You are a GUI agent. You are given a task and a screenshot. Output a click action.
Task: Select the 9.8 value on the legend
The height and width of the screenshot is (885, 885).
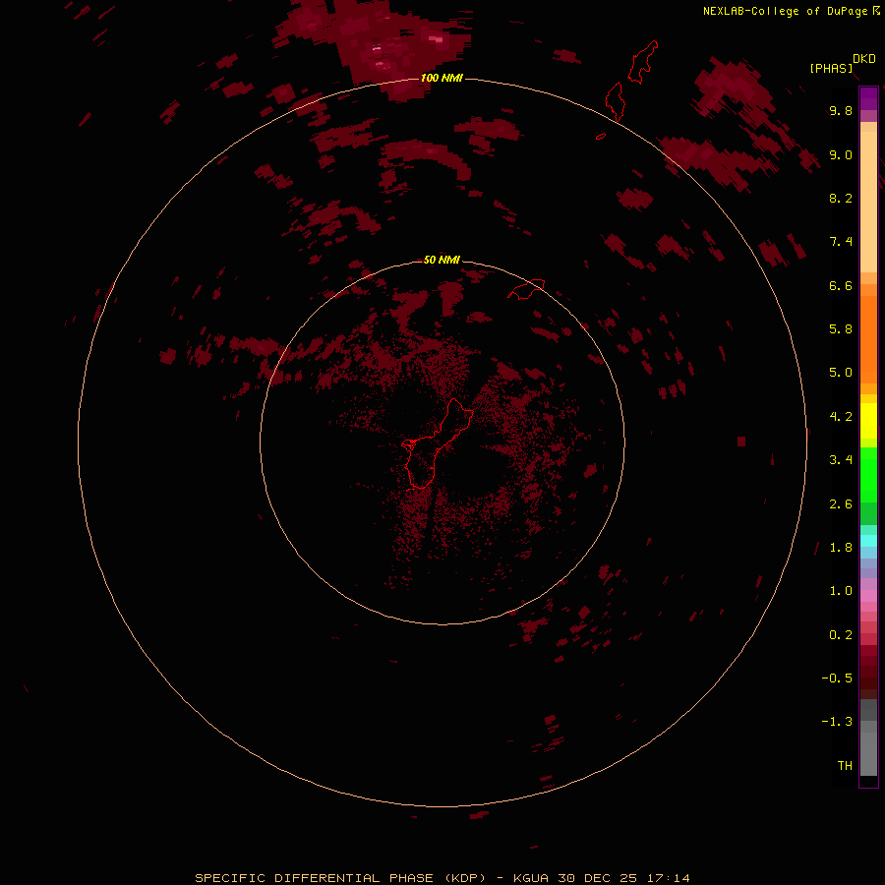[841, 110]
